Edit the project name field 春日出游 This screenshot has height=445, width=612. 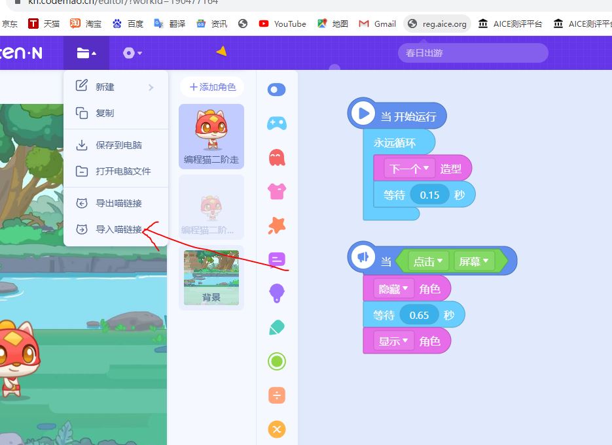tap(473, 53)
